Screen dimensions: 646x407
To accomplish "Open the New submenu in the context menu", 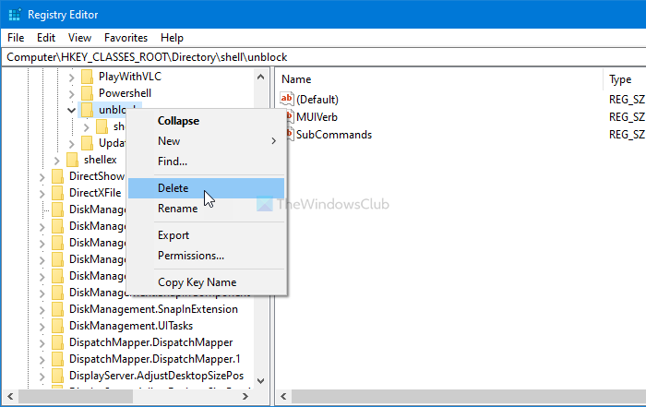I will point(206,141).
